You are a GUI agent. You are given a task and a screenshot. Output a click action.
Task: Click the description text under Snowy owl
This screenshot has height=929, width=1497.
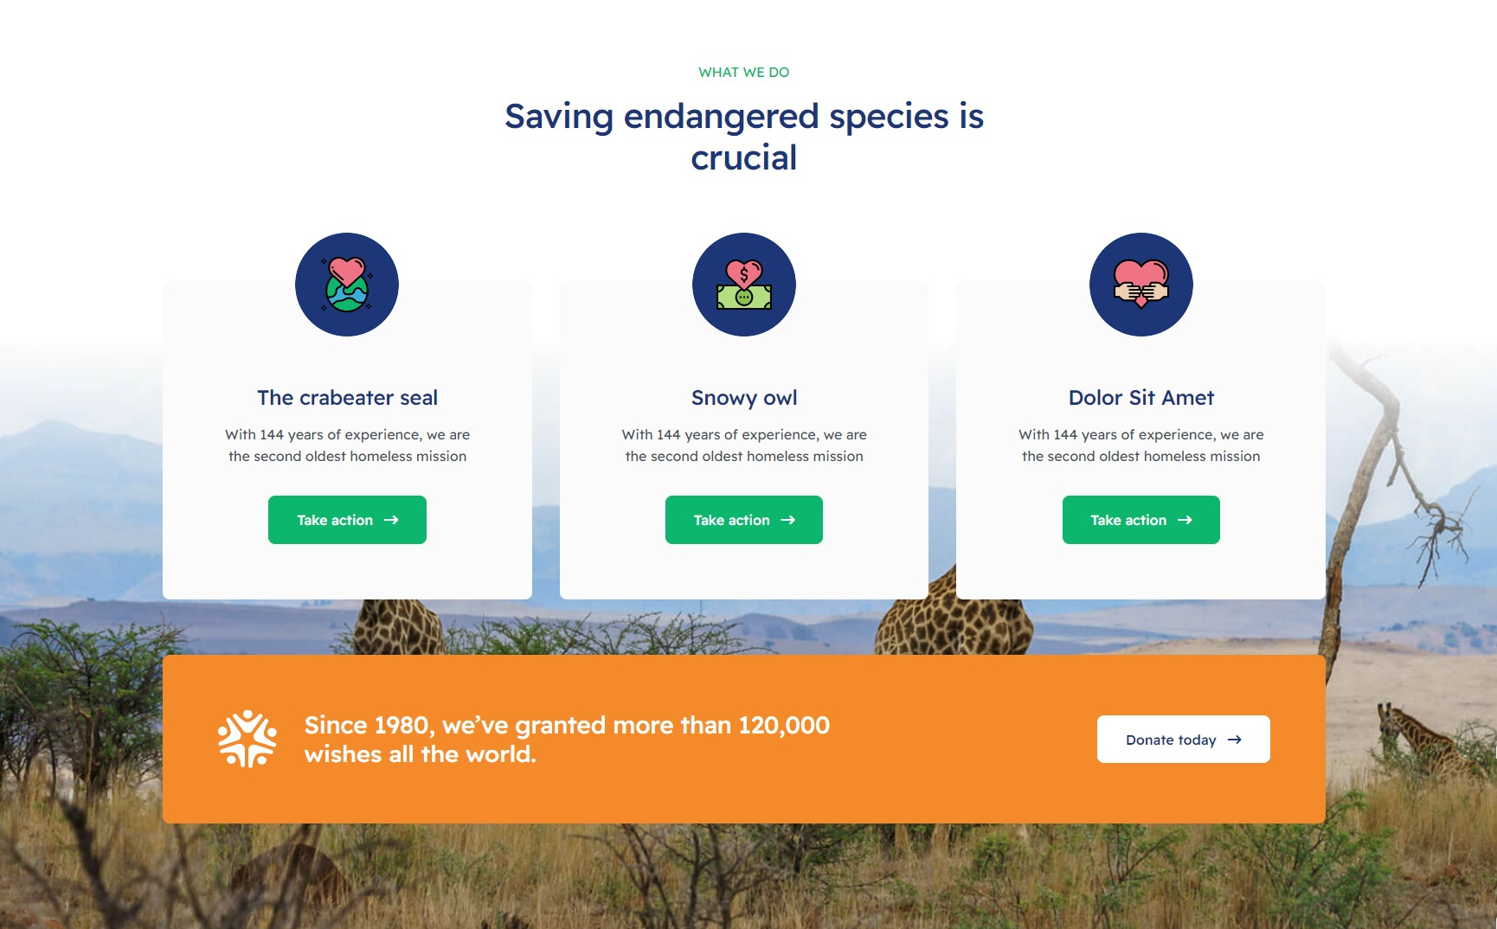[744, 445]
